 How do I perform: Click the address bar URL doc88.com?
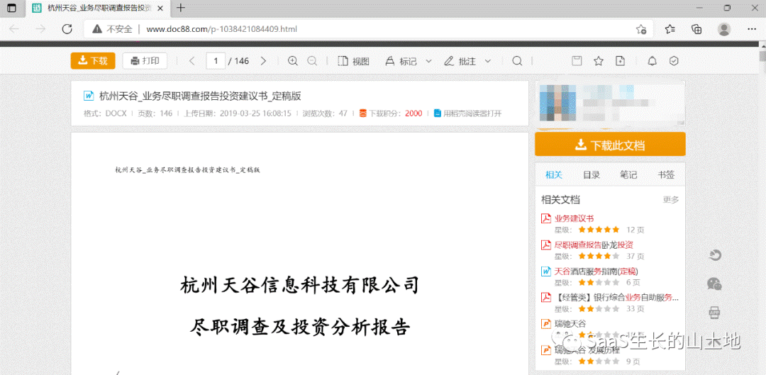222,29
